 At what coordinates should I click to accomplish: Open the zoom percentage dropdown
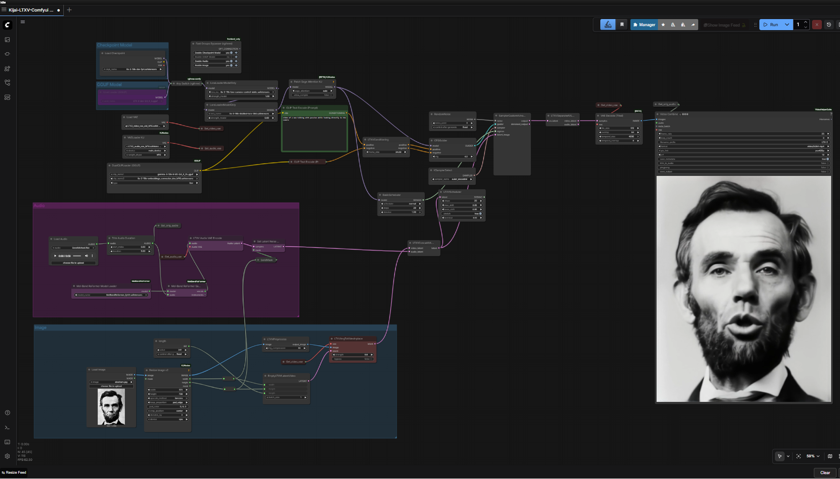(813, 456)
